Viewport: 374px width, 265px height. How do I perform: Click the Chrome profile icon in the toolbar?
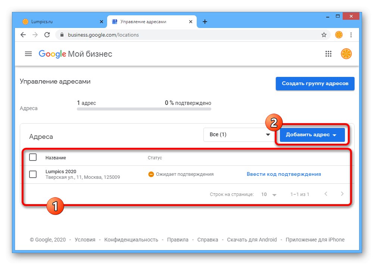coord(339,35)
